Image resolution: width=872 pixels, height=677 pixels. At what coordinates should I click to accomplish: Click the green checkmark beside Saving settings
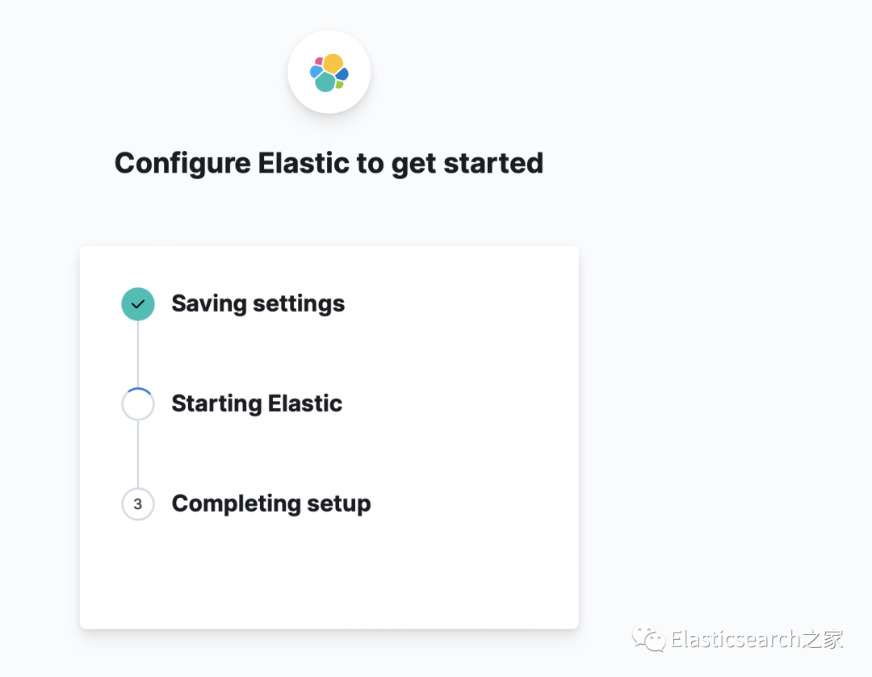point(138,304)
